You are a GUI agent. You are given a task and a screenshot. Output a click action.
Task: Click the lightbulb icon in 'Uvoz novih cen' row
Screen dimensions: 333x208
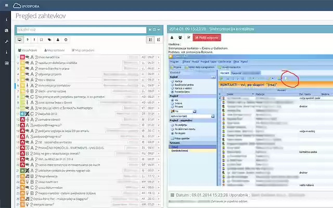pyautogui.click(x=28, y=182)
